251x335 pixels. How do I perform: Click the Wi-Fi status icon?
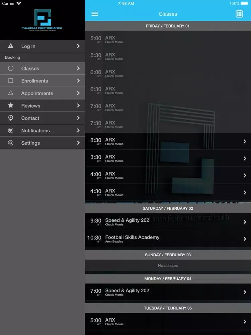pyautogui.click(x=19, y=3)
